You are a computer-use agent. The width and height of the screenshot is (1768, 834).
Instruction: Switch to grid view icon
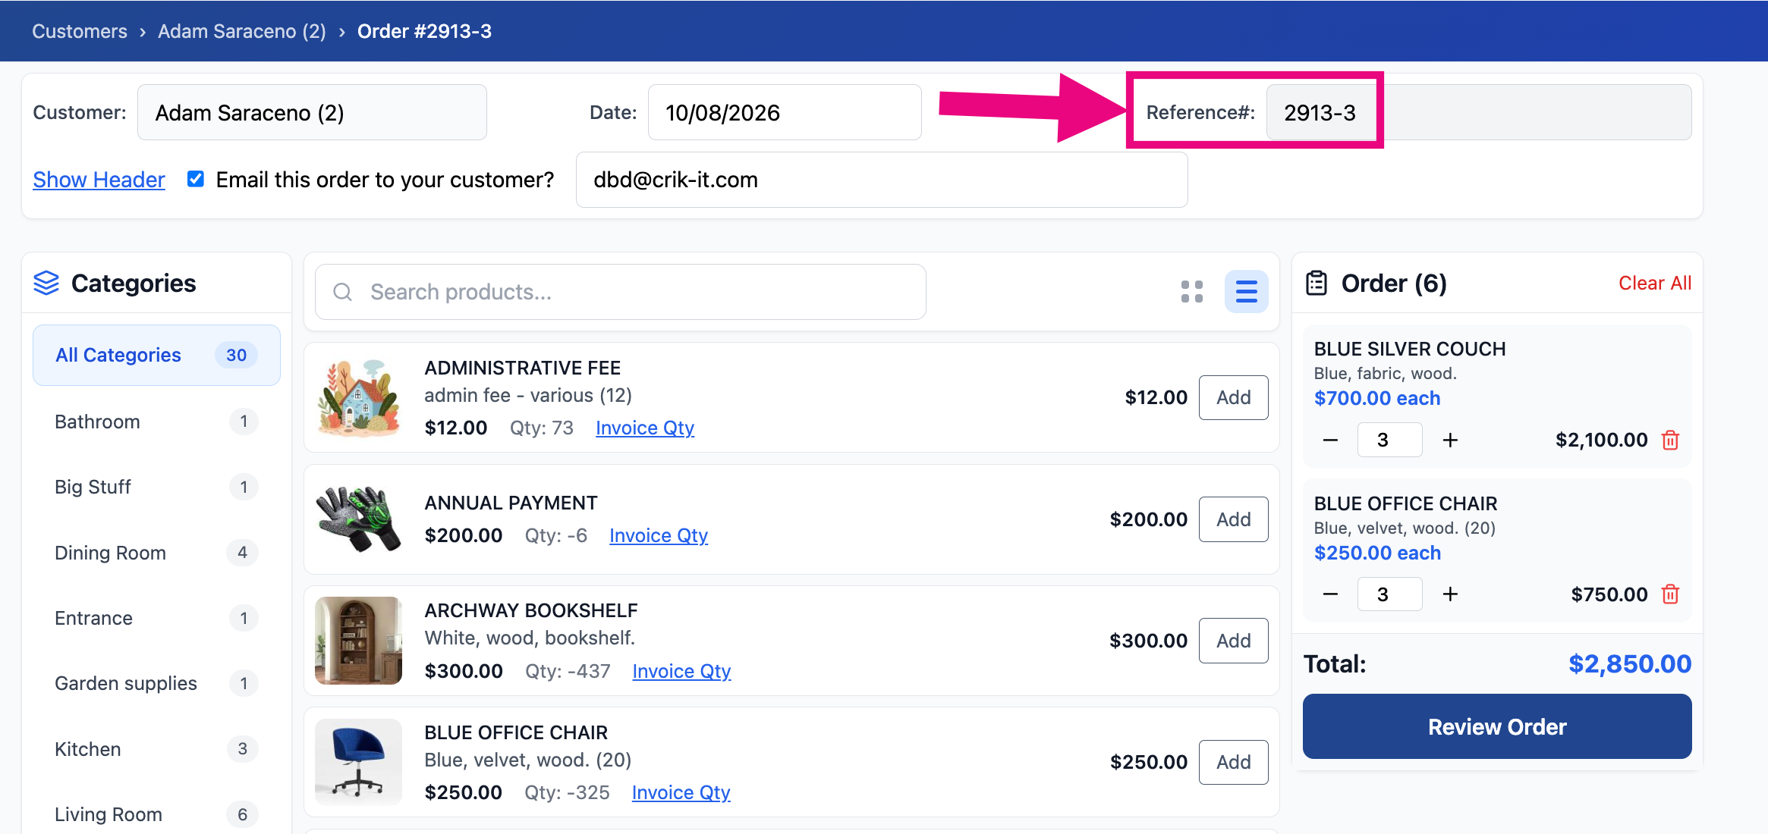click(1192, 292)
